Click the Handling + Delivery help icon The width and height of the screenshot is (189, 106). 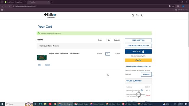click(142, 90)
